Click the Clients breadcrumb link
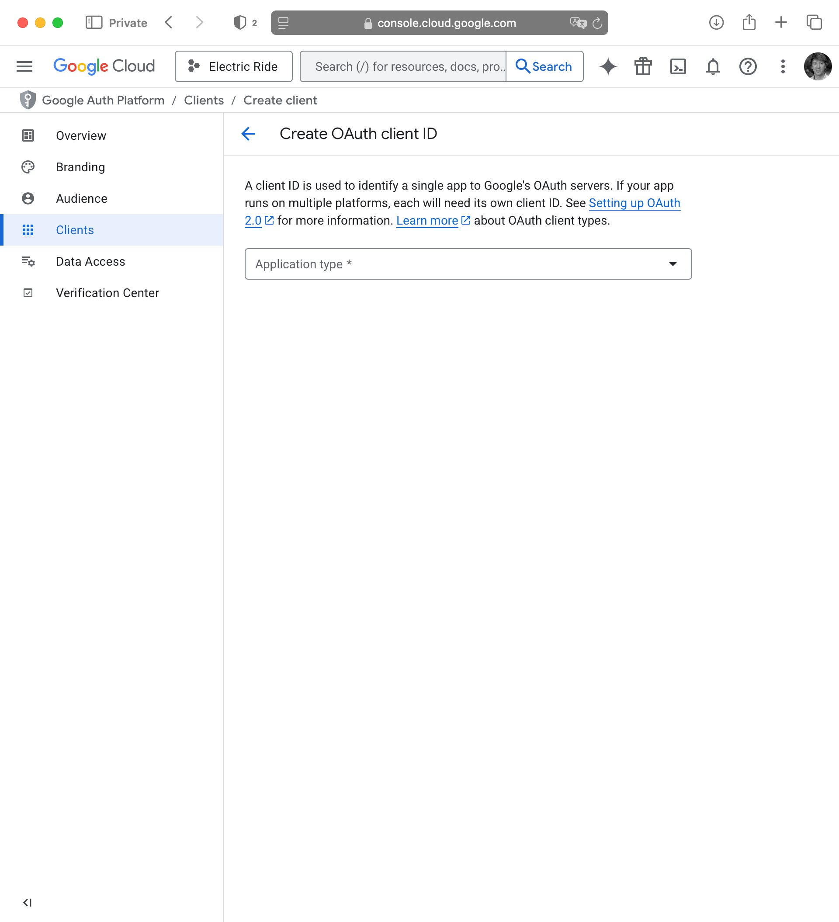 pos(204,100)
